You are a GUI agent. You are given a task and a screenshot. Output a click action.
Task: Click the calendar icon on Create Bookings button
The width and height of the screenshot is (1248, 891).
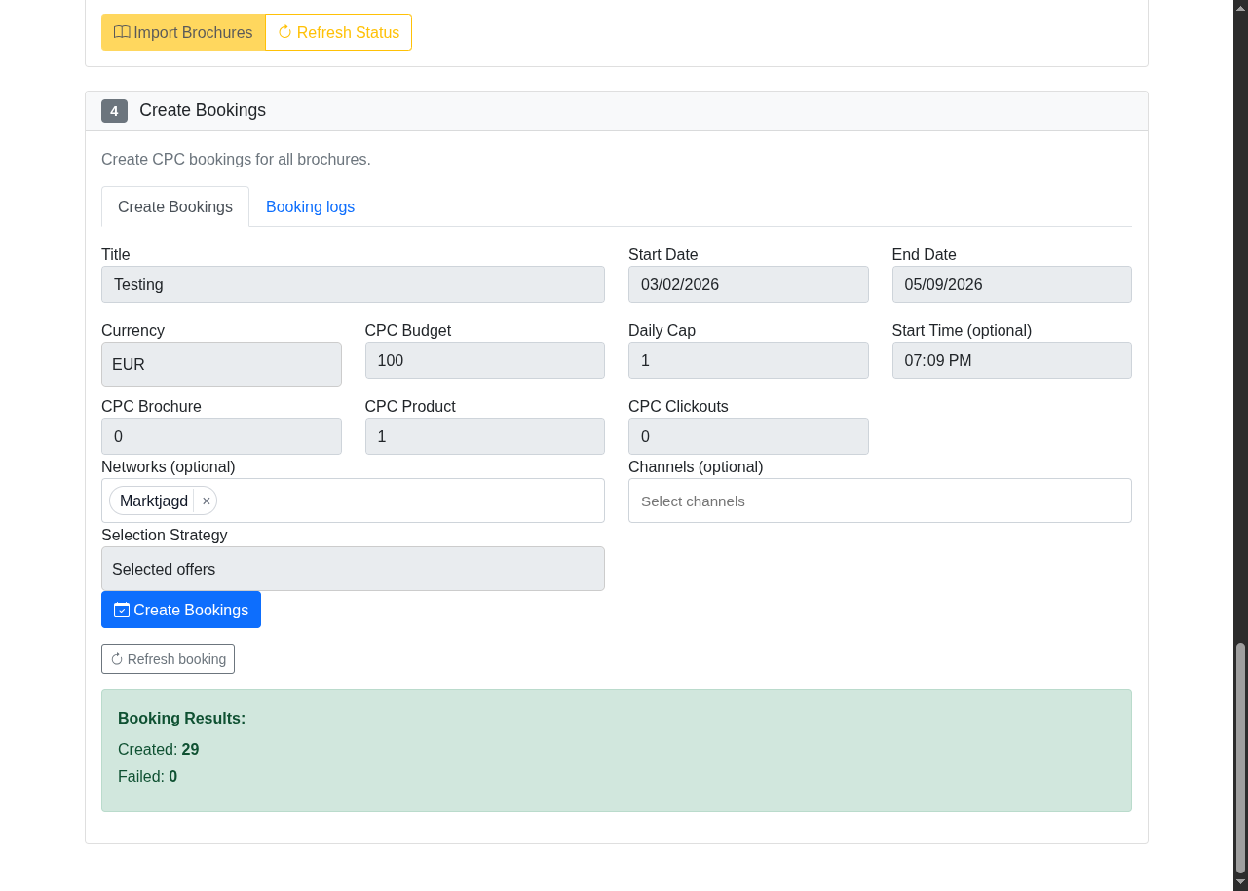click(122, 610)
